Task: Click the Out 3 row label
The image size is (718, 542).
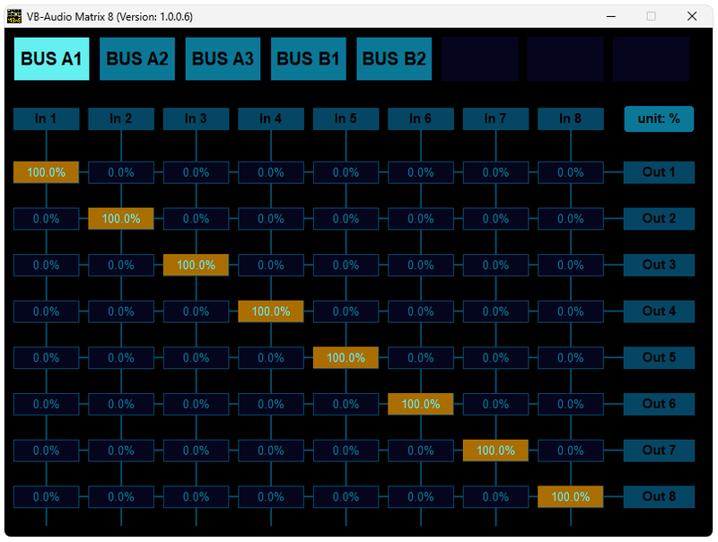Action: (659, 265)
